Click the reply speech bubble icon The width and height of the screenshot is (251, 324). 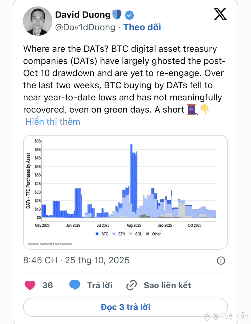75,285
